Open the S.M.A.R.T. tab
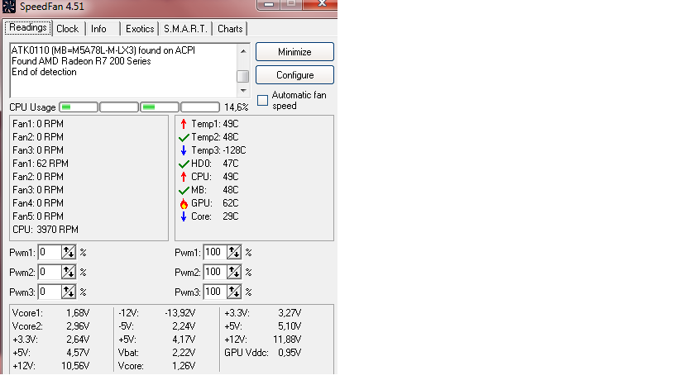This screenshot has height=380, width=675. pos(185,29)
